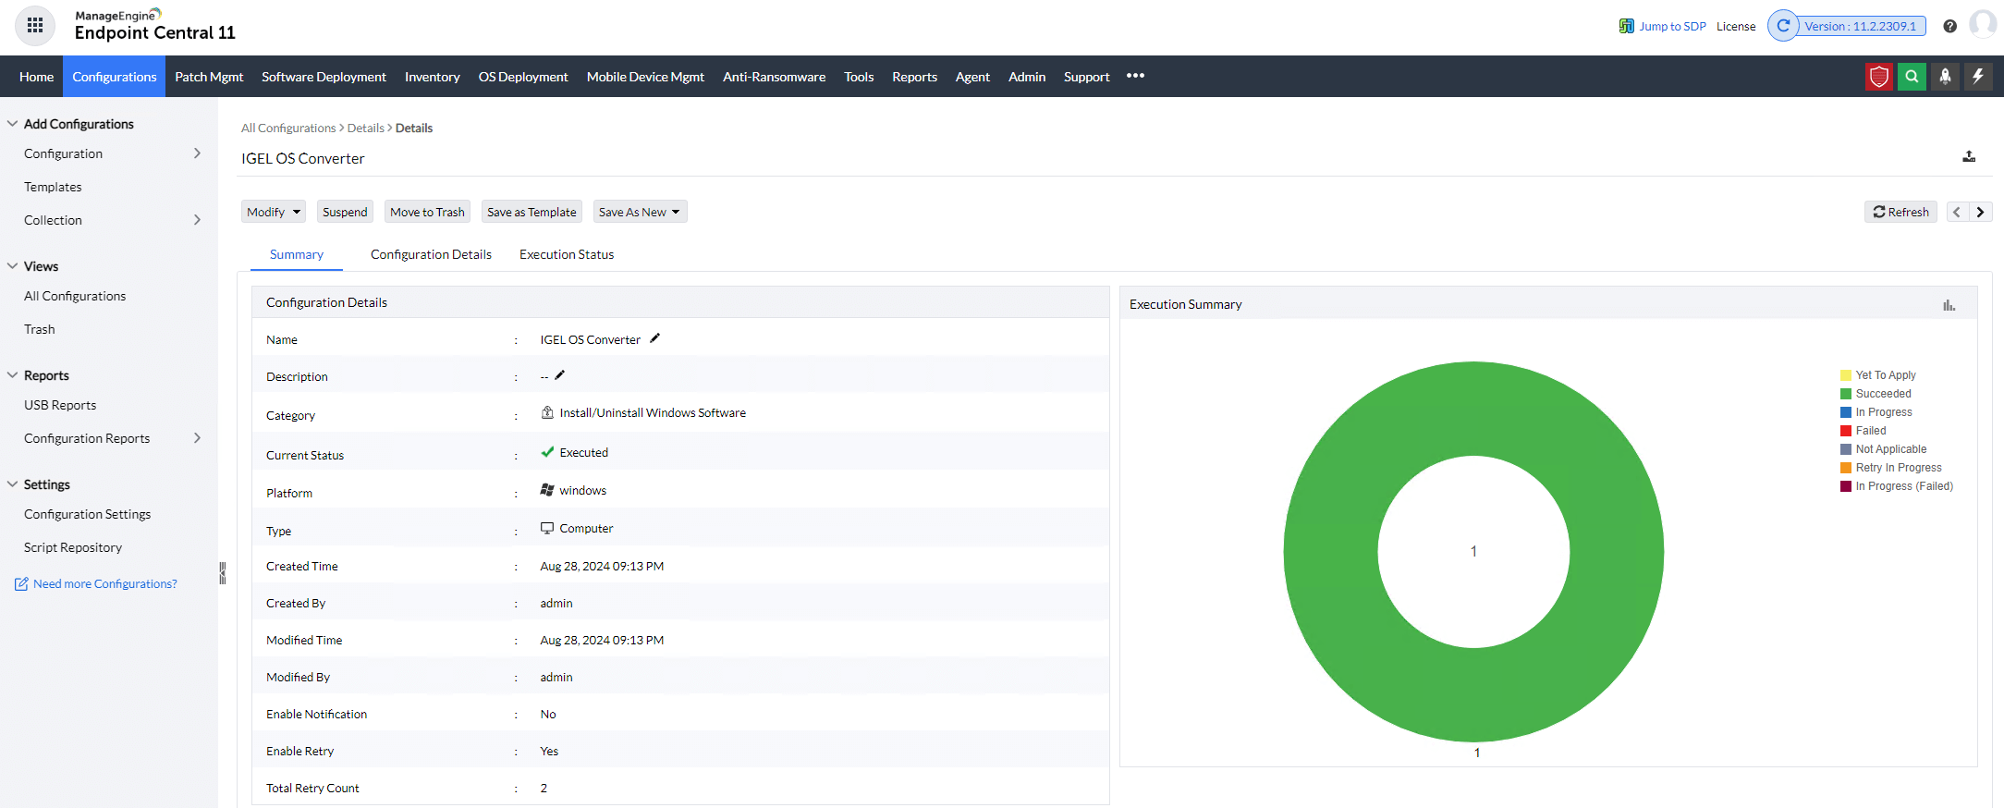This screenshot has width=2004, height=808.
Task: Open All Configurations breadcrumb link
Action: click(x=288, y=128)
